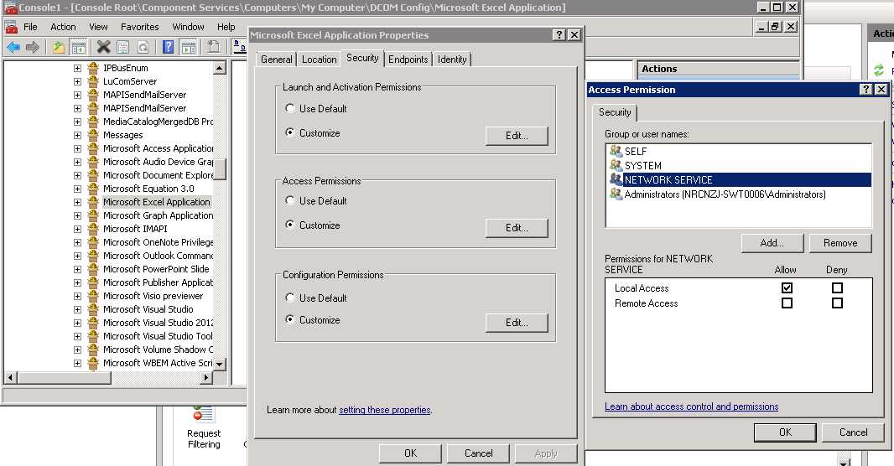Click the scroll down arrow in console tree

click(x=220, y=364)
